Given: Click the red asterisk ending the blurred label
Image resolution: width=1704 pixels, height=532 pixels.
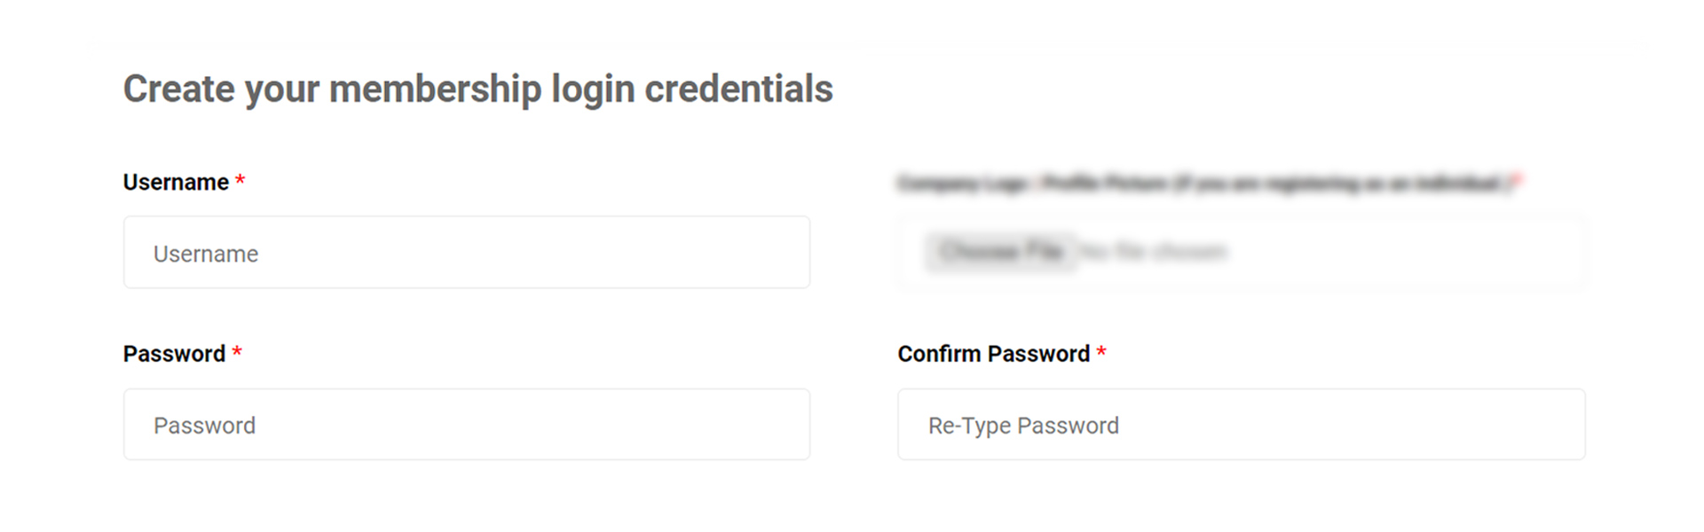Looking at the screenshot, I should point(1518,181).
